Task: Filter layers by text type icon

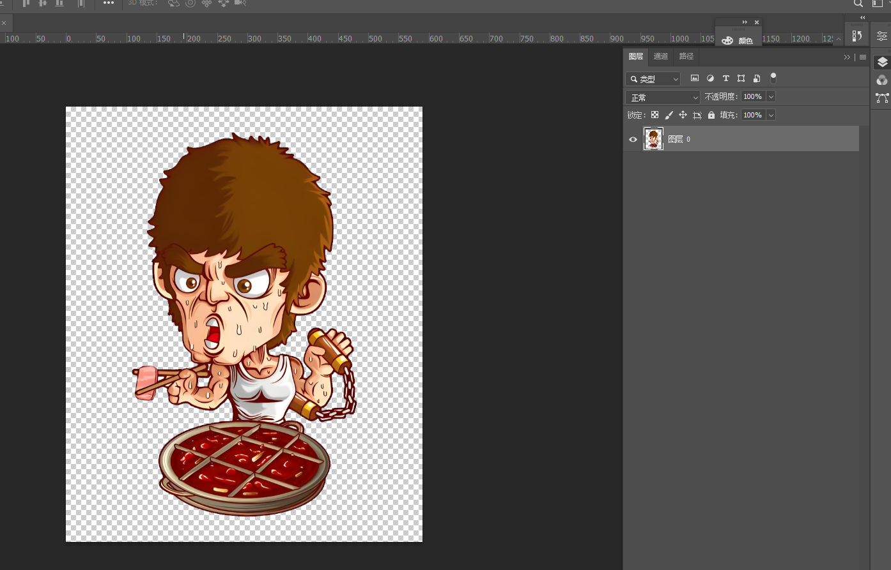Action: [x=725, y=79]
